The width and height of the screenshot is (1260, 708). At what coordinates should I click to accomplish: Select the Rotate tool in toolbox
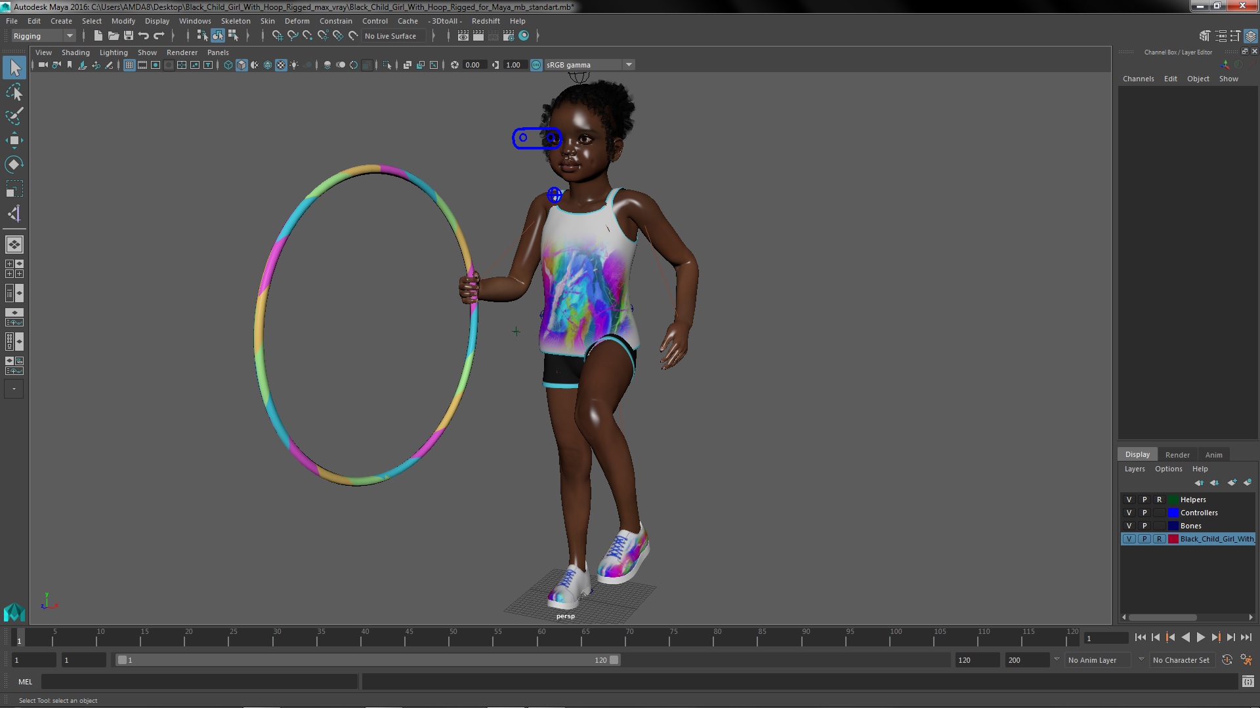click(x=14, y=164)
